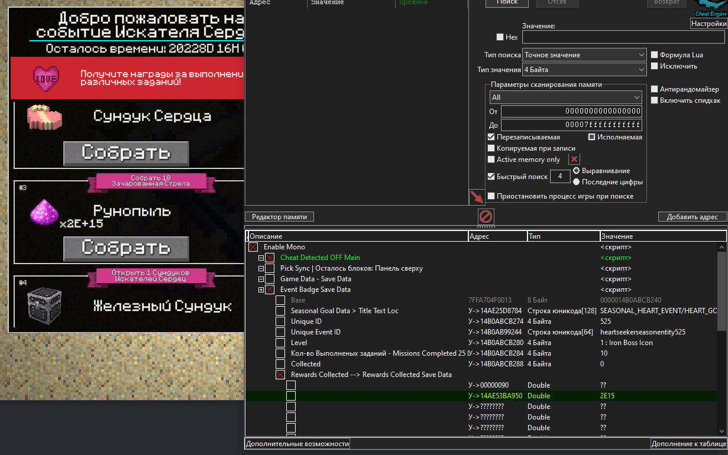Uncheck Быстрый поиск
This screenshot has height=455, width=728.
coord(491,176)
